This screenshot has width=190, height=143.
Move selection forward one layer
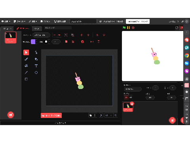[82, 35]
